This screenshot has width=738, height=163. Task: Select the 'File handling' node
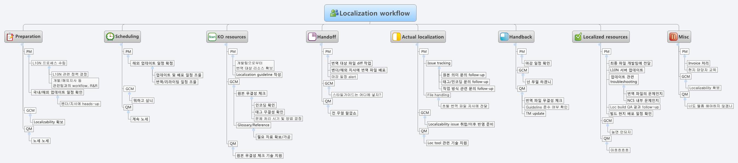(438, 95)
